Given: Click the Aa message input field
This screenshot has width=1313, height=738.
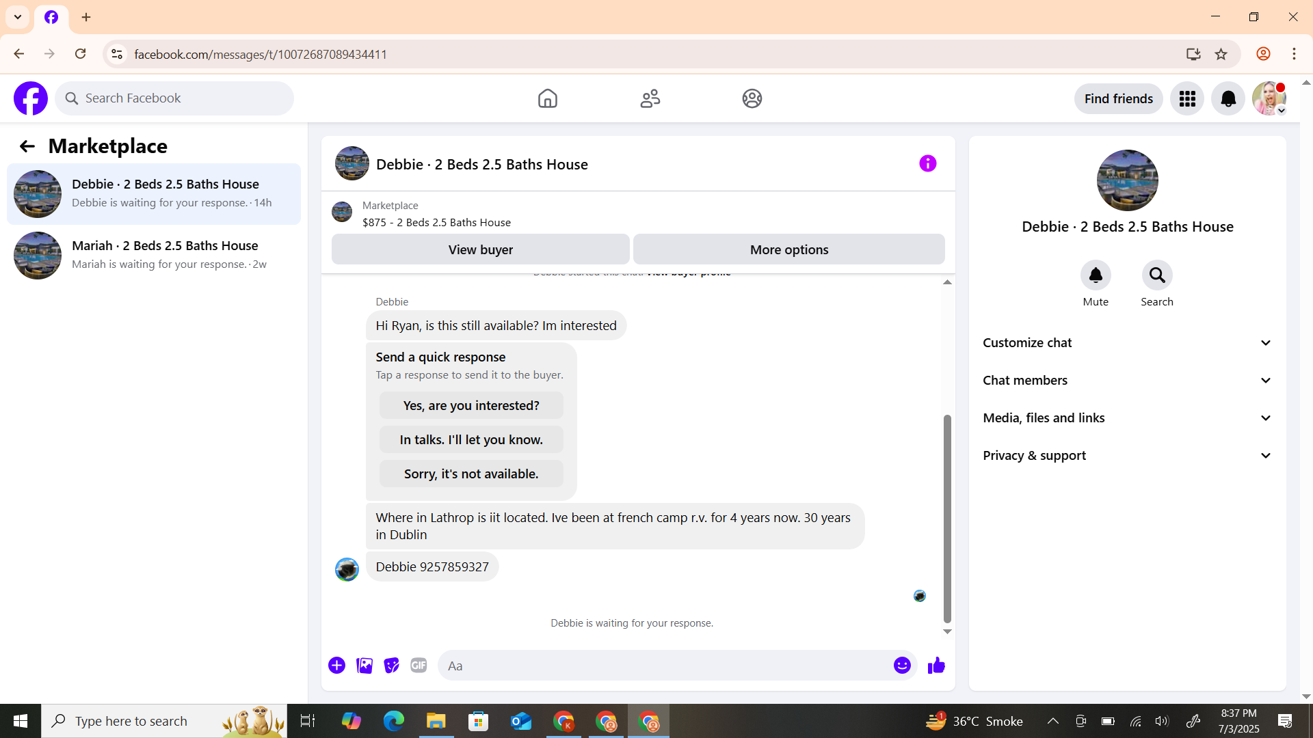Looking at the screenshot, I should (663, 666).
